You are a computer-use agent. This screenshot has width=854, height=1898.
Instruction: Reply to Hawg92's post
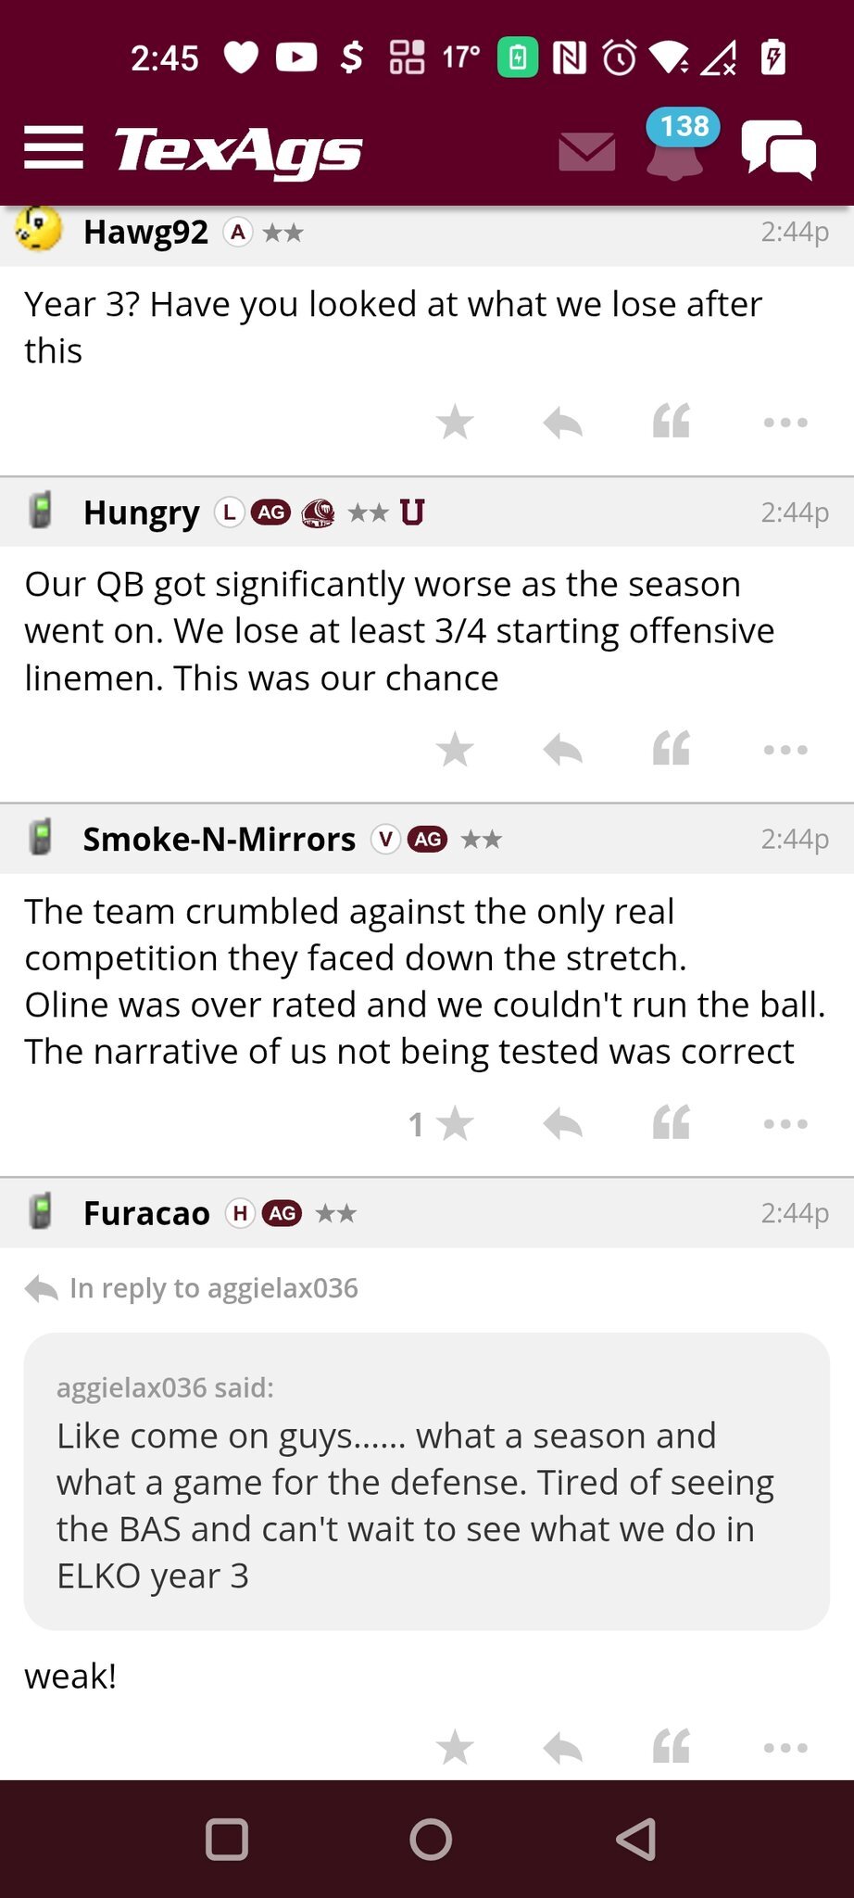coord(562,423)
